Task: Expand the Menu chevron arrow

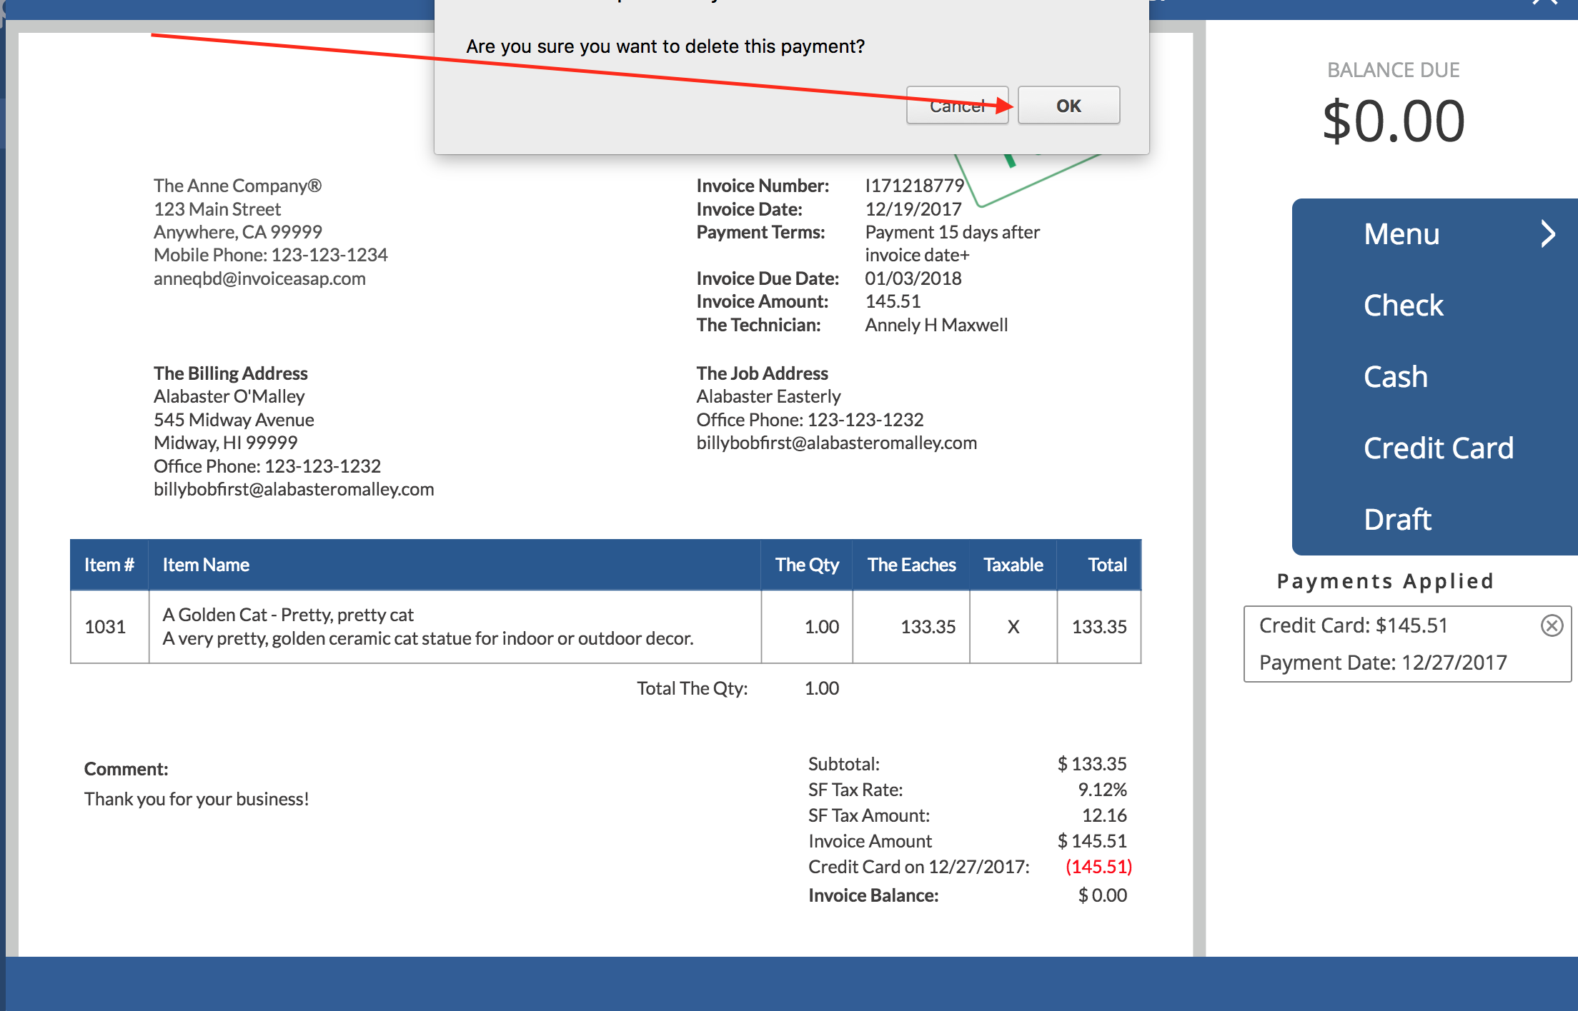Action: (1548, 233)
